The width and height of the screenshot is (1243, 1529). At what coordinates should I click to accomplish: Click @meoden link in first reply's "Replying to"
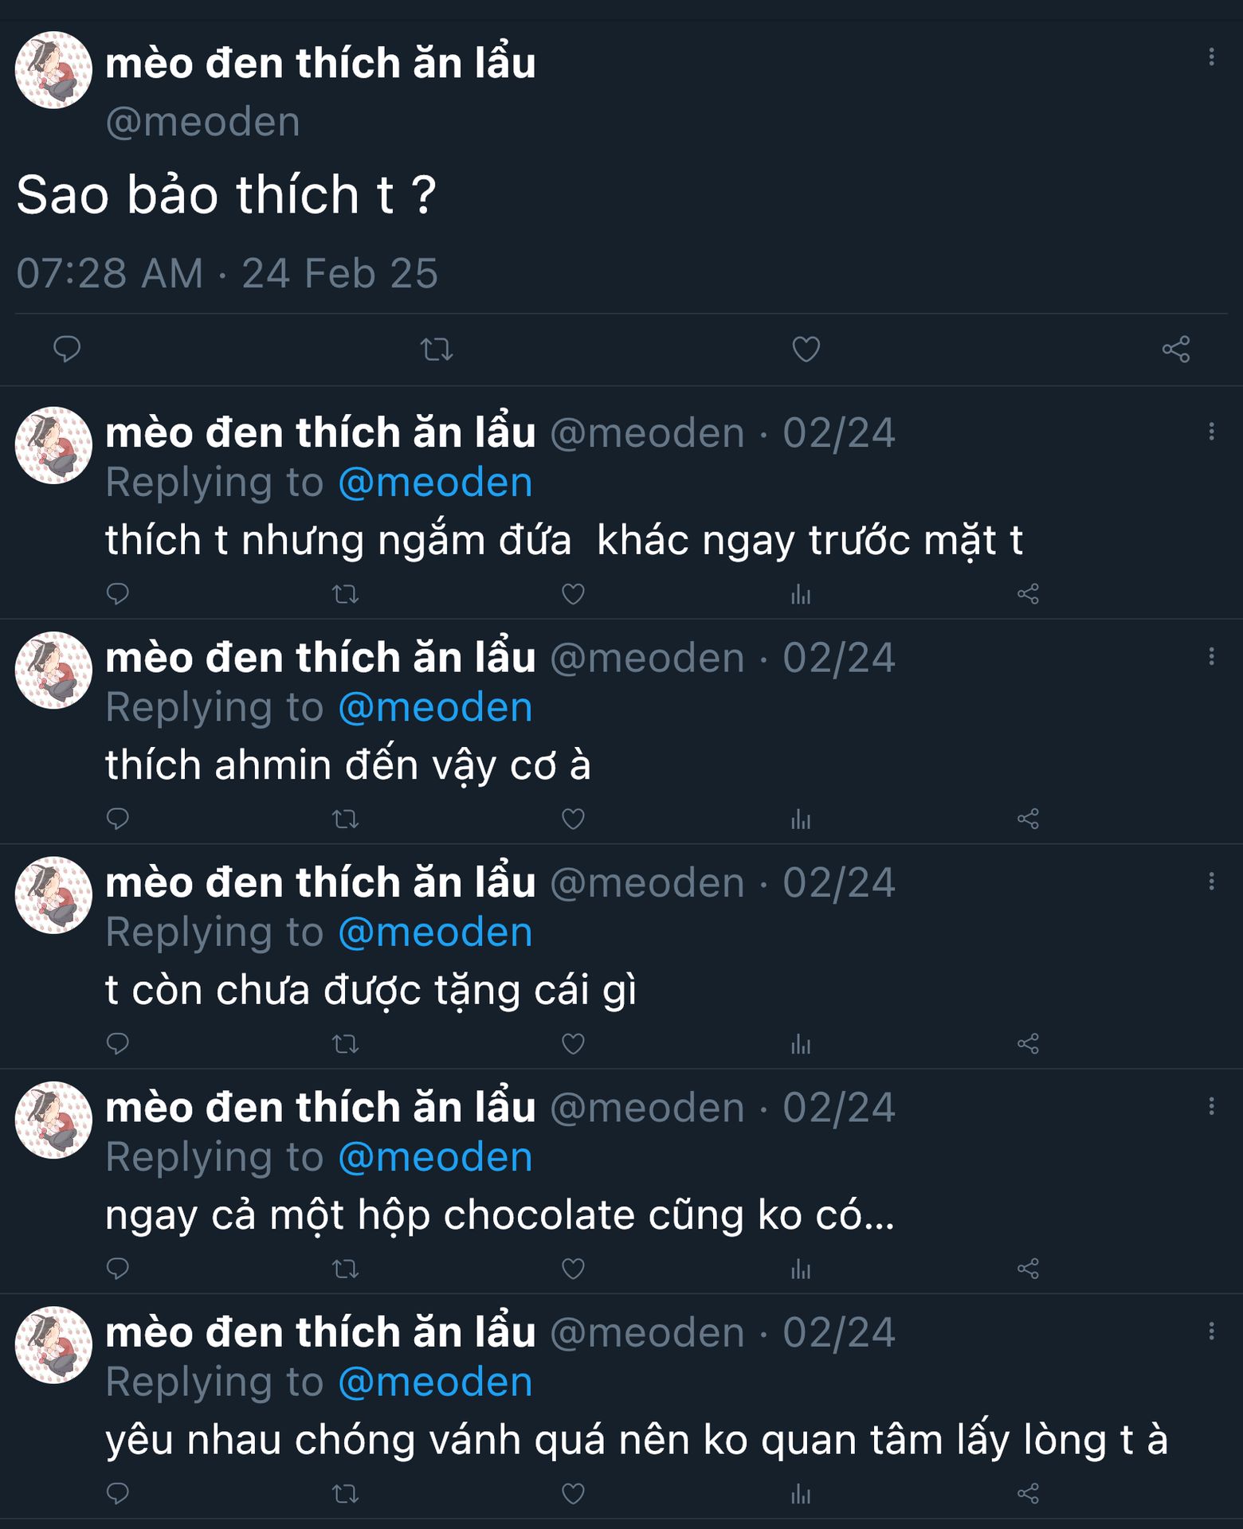tap(435, 483)
